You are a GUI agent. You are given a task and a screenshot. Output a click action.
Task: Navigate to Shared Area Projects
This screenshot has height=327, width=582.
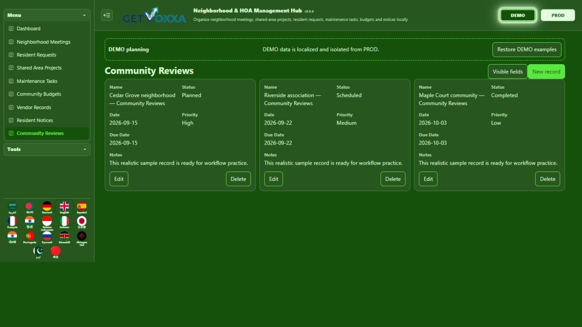47,68
